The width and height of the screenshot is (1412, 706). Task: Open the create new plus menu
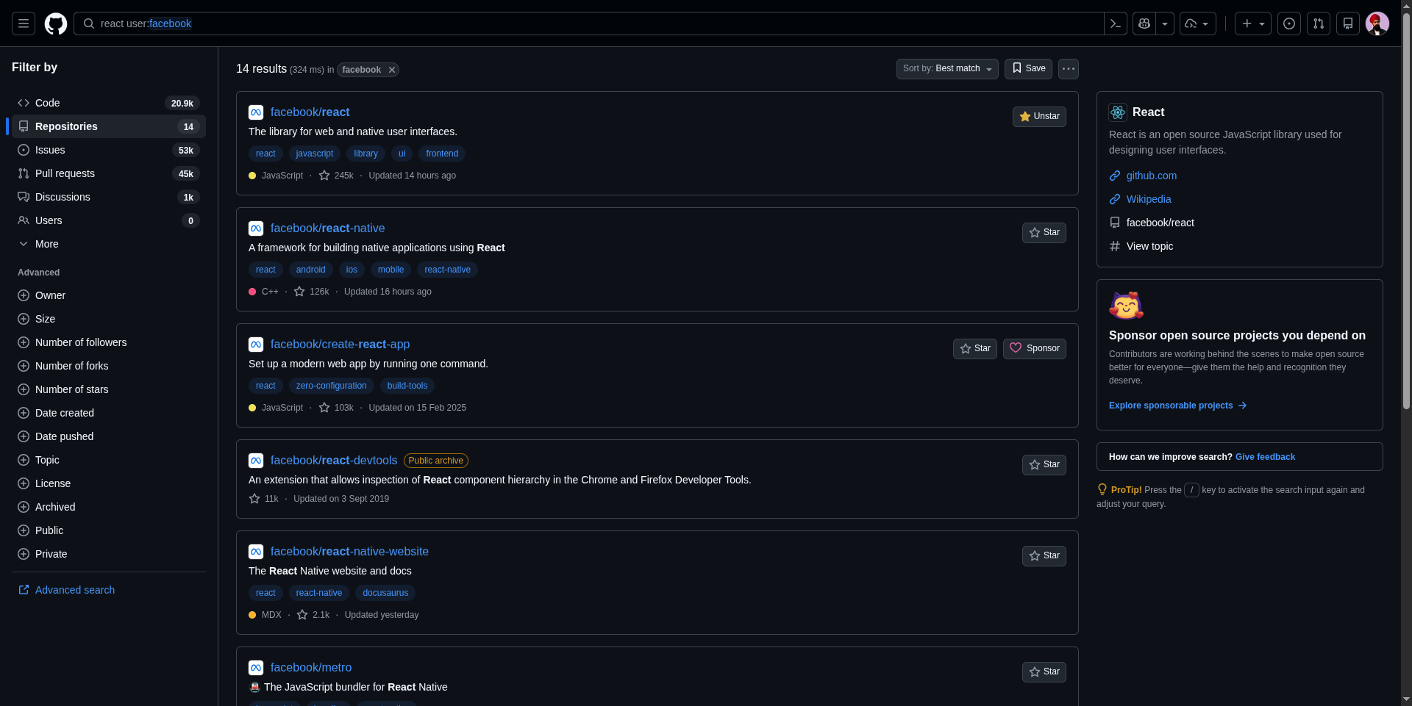[x=1253, y=24]
